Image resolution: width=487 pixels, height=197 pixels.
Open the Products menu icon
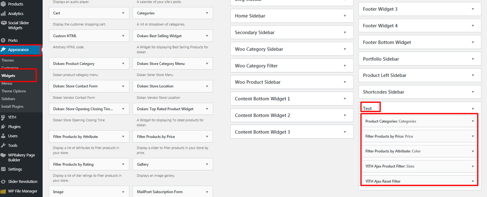pyautogui.click(x=3, y=4)
